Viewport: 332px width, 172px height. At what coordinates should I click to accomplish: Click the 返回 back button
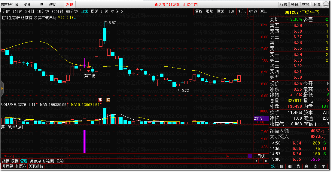click(264, 11)
